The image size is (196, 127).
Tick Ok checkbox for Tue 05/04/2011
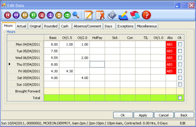(x=180, y=51)
